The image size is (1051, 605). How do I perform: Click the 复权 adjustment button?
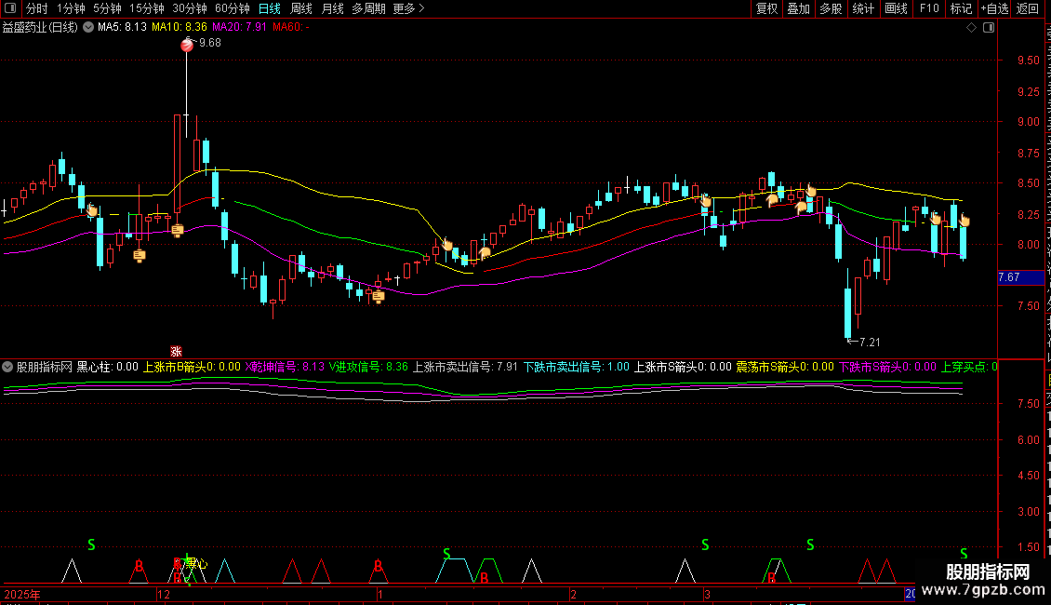[766, 8]
